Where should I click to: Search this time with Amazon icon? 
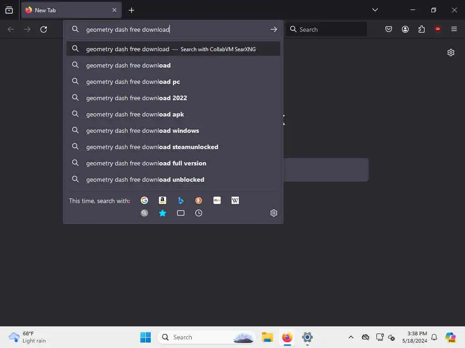[163, 200]
